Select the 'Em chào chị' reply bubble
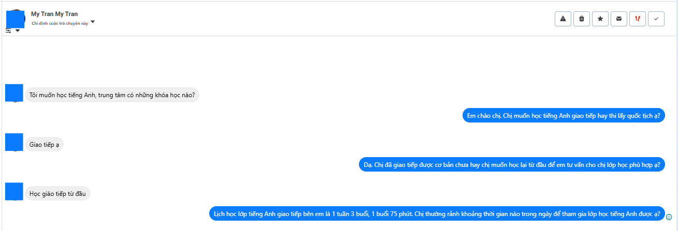Viewport: 678px width, 231px height. (564, 116)
